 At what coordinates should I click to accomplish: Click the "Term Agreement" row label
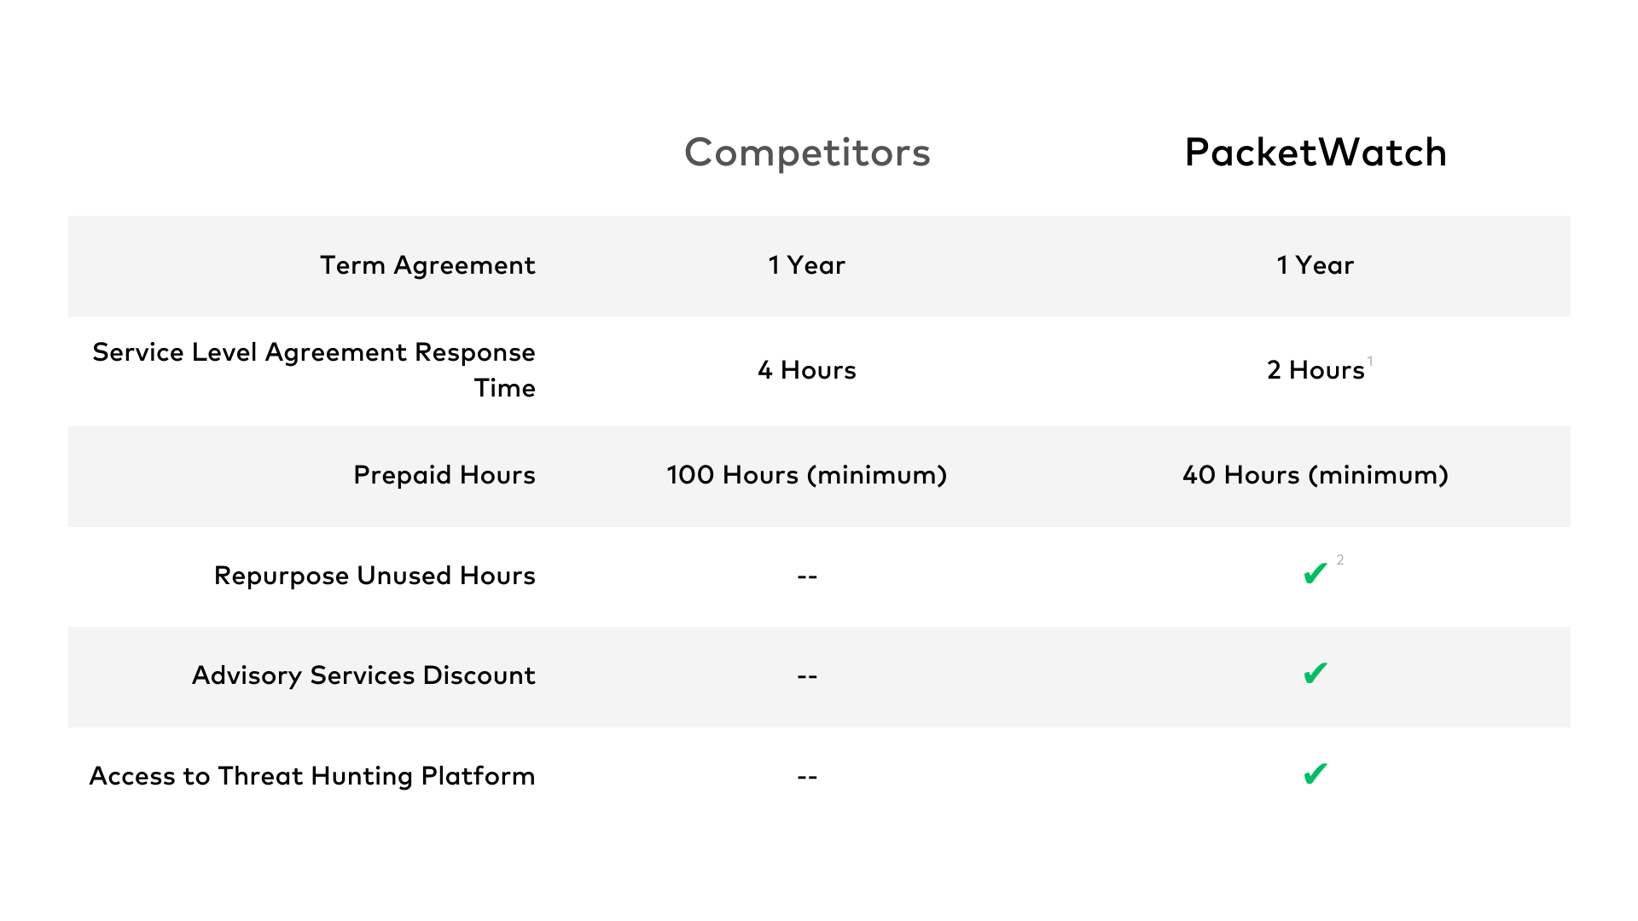427,265
